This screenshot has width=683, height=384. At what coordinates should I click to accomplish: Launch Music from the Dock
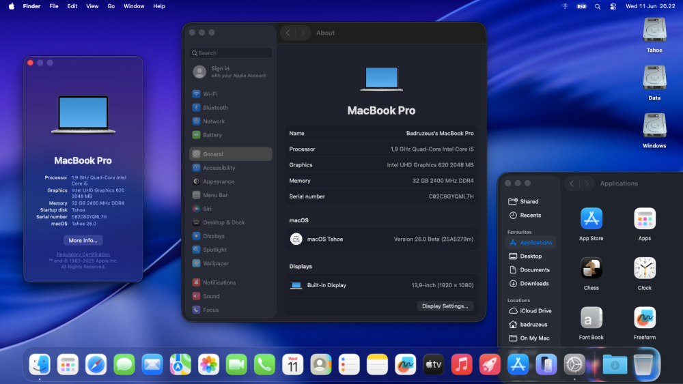[x=462, y=364]
